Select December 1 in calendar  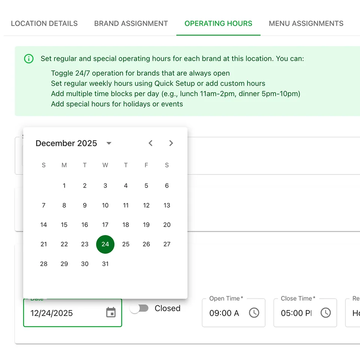click(64, 186)
